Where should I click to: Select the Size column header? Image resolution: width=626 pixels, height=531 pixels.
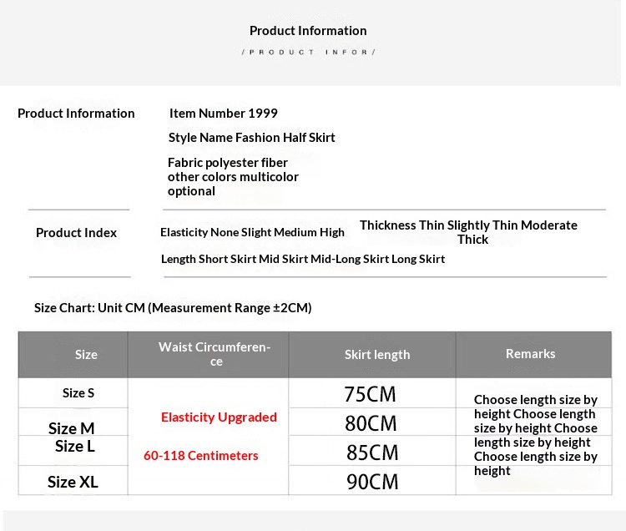tap(86, 355)
